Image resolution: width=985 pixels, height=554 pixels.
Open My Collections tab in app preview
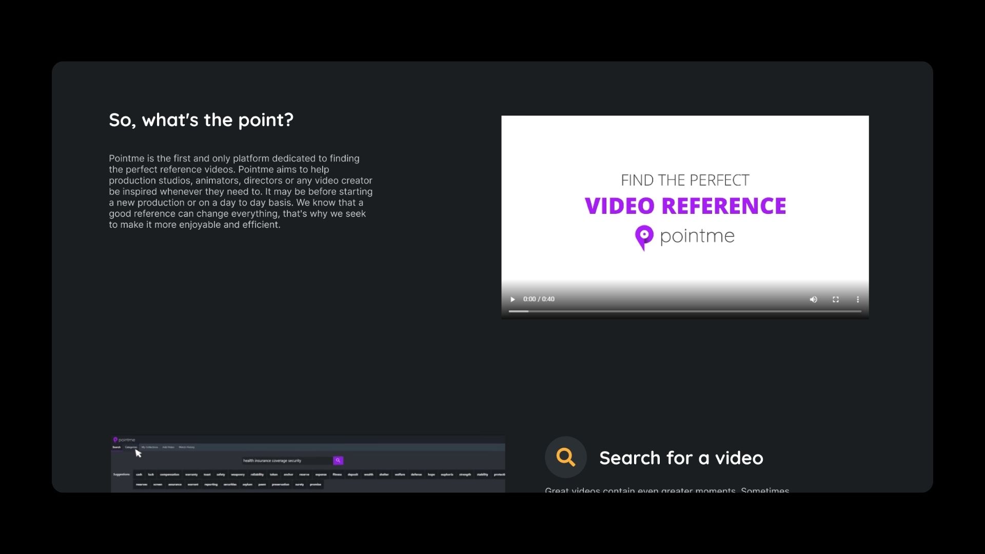click(150, 447)
